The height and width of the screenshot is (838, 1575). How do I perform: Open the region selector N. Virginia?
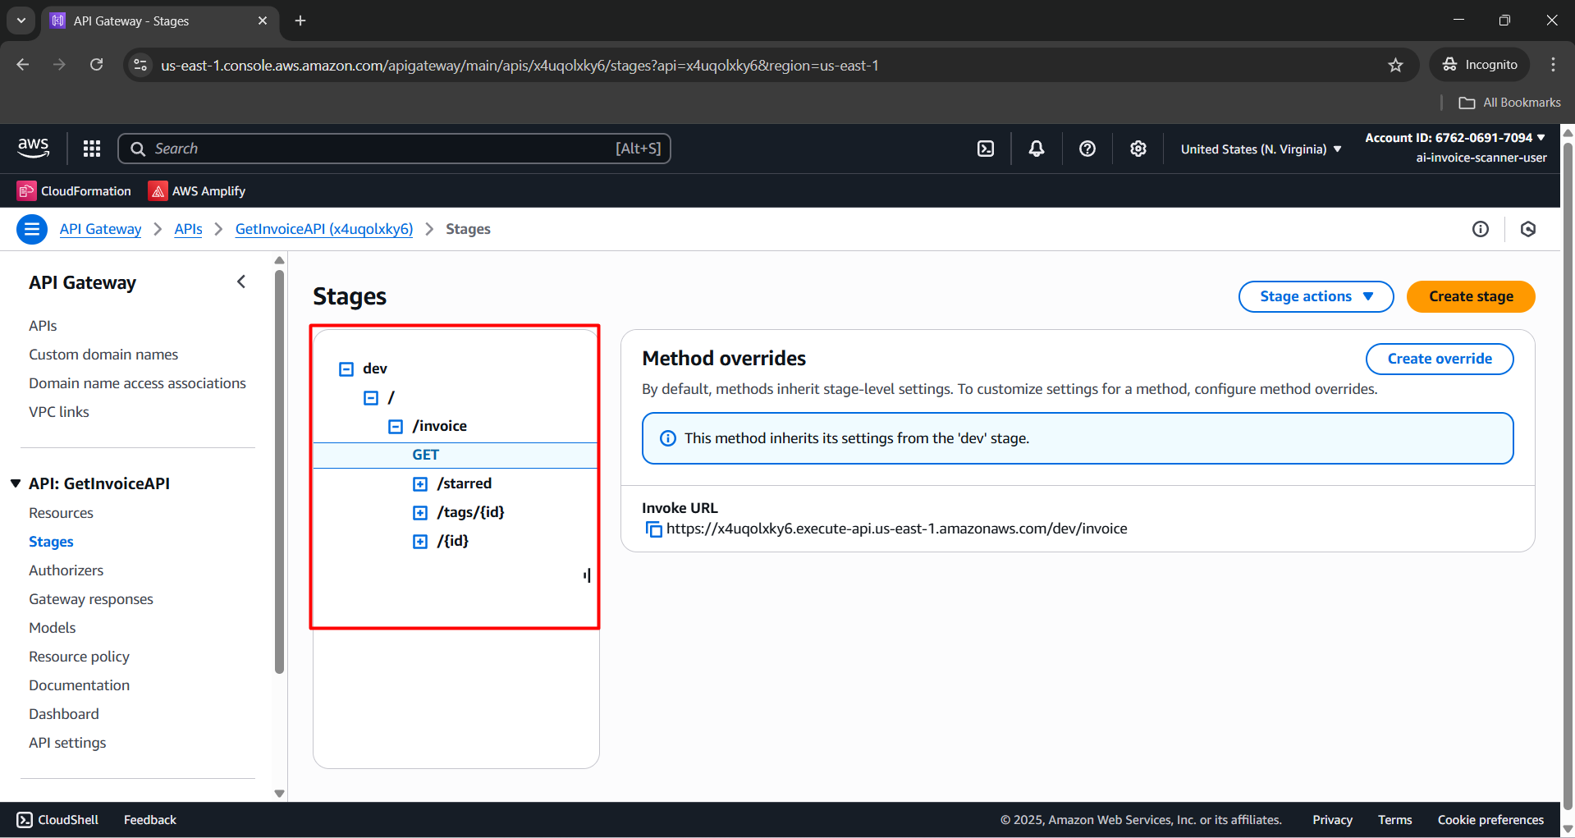point(1261,149)
